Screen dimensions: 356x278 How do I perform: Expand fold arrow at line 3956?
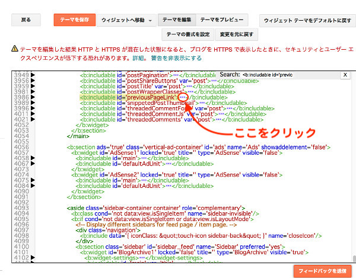[33, 81]
